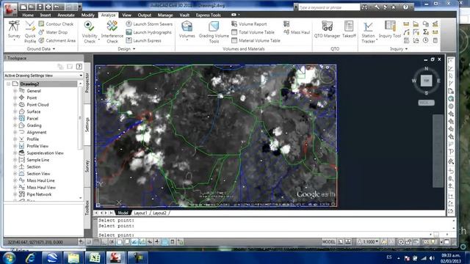Switch to the Annotate ribbon tab
This screenshot has width=470, height=264.
click(x=66, y=15)
